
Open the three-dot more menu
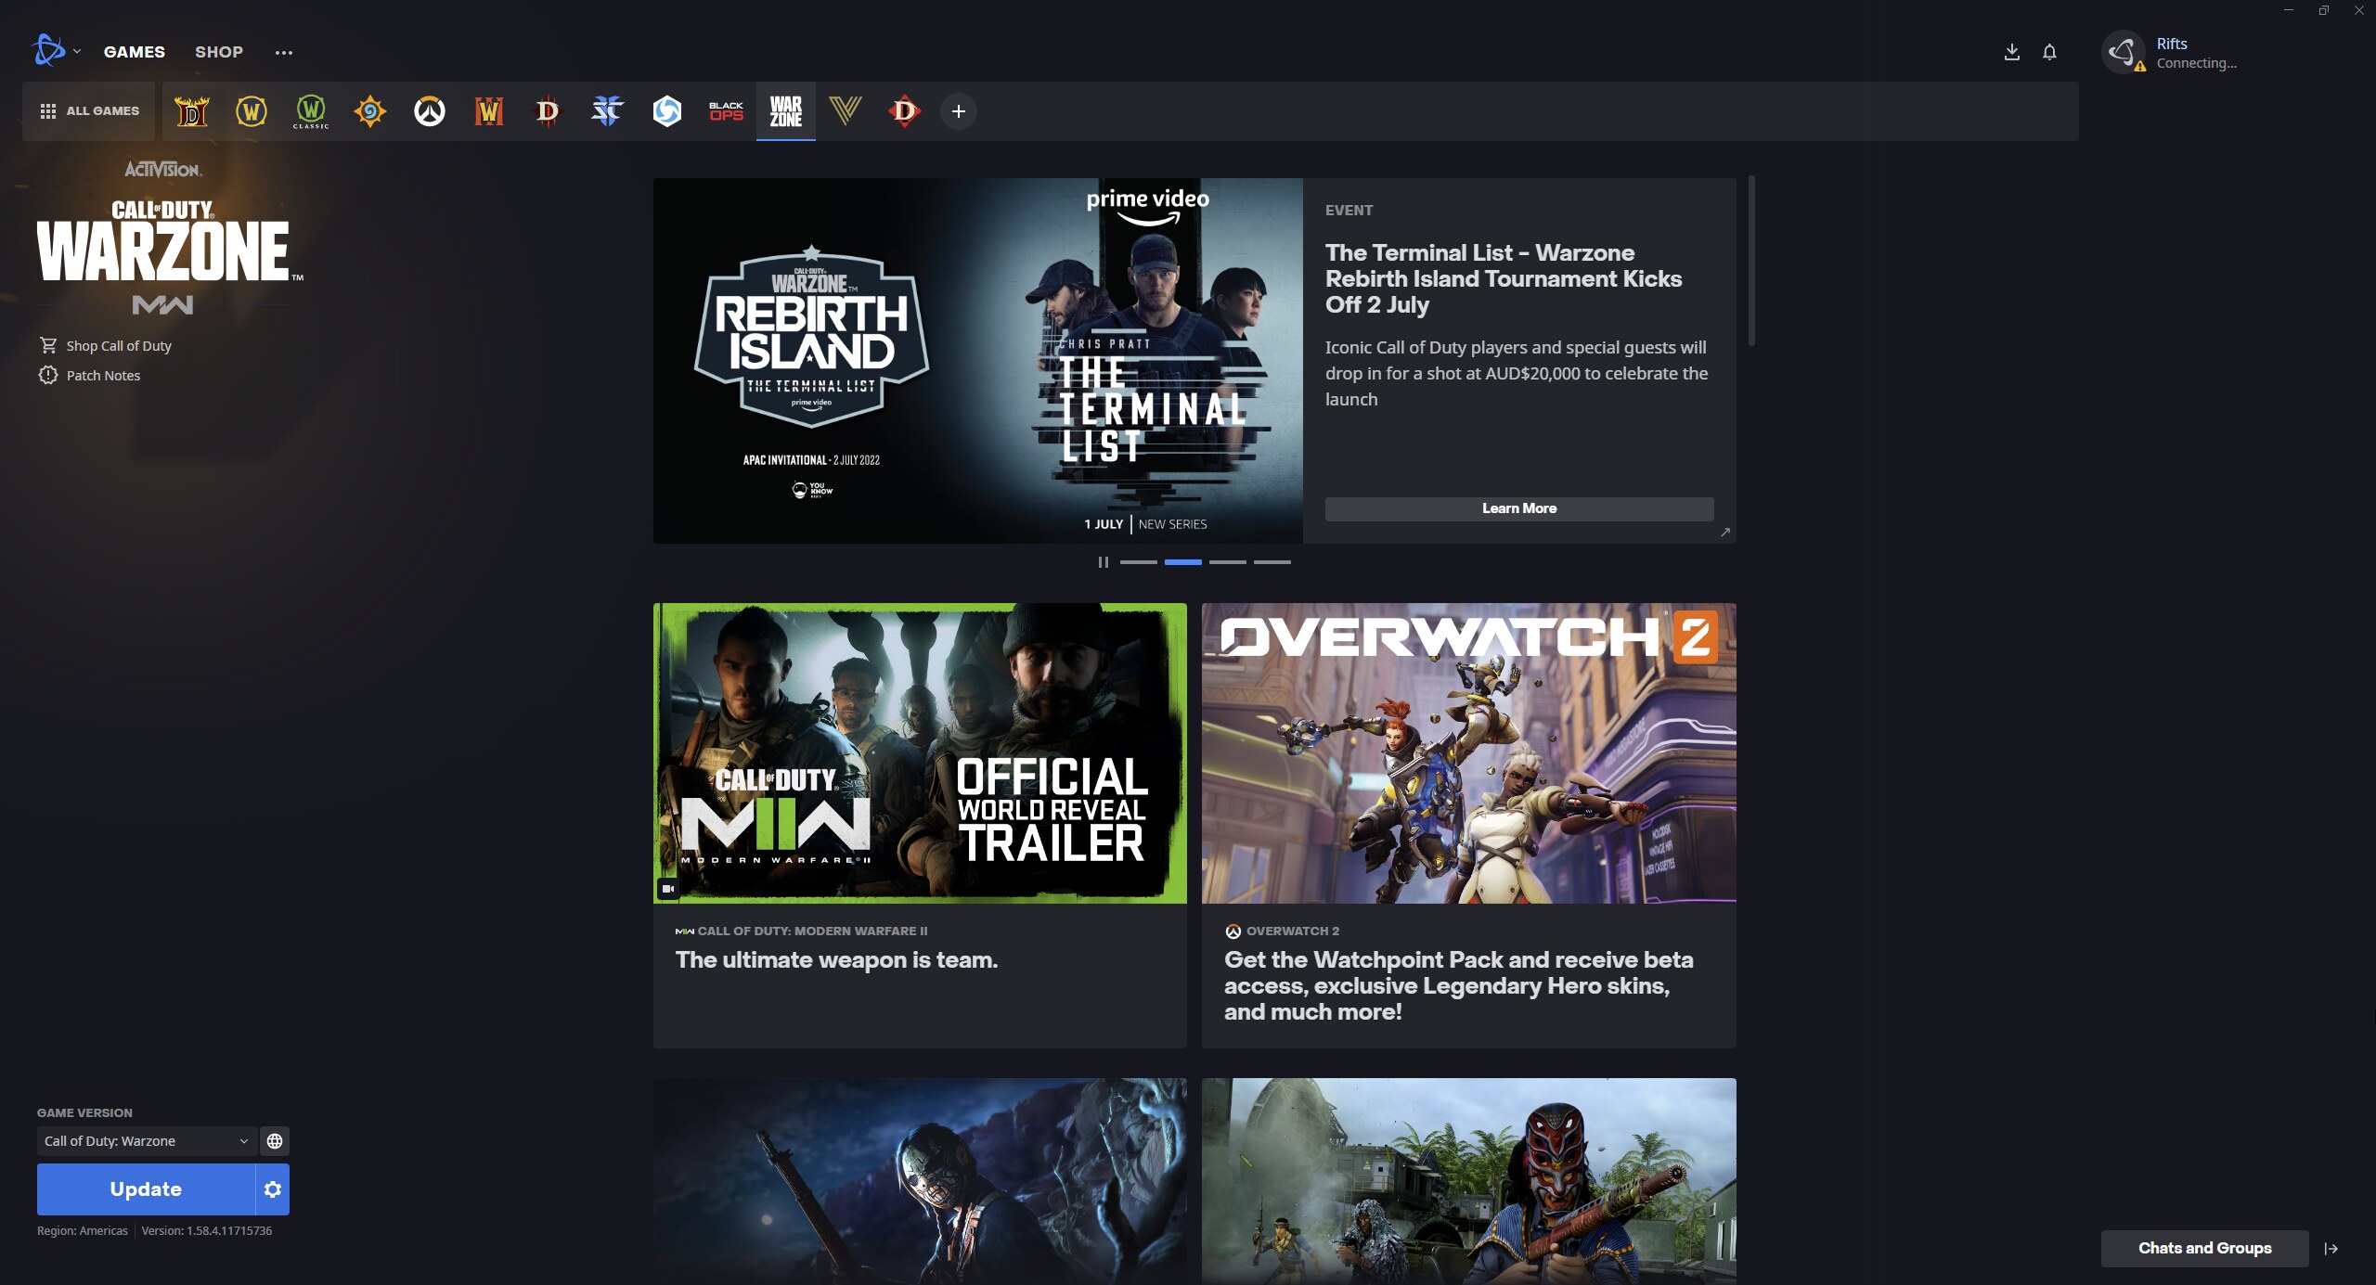pyautogui.click(x=284, y=53)
